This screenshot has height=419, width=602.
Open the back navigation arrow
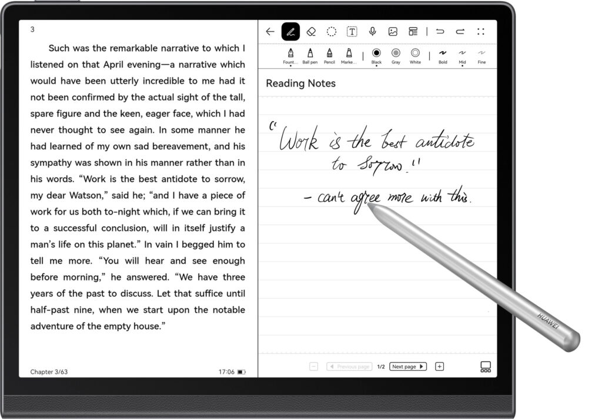[270, 32]
